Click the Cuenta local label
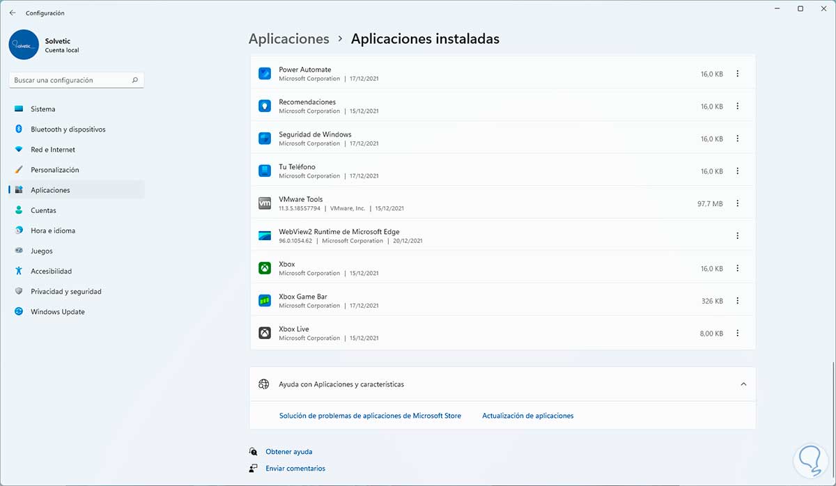 (x=62, y=50)
